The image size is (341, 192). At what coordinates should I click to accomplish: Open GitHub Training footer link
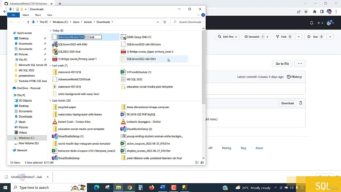click(x=226, y=148)
